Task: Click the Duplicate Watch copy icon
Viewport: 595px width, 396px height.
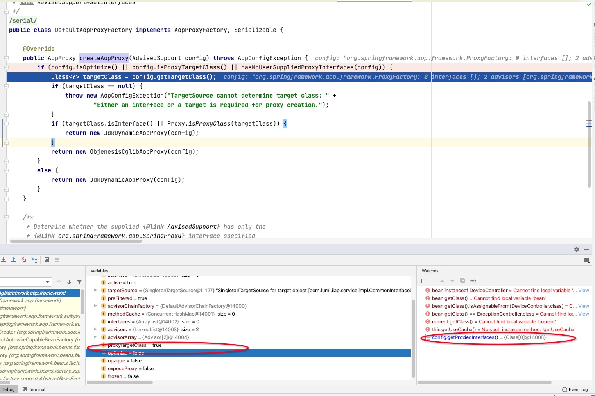Action: [x=462, y=281]
